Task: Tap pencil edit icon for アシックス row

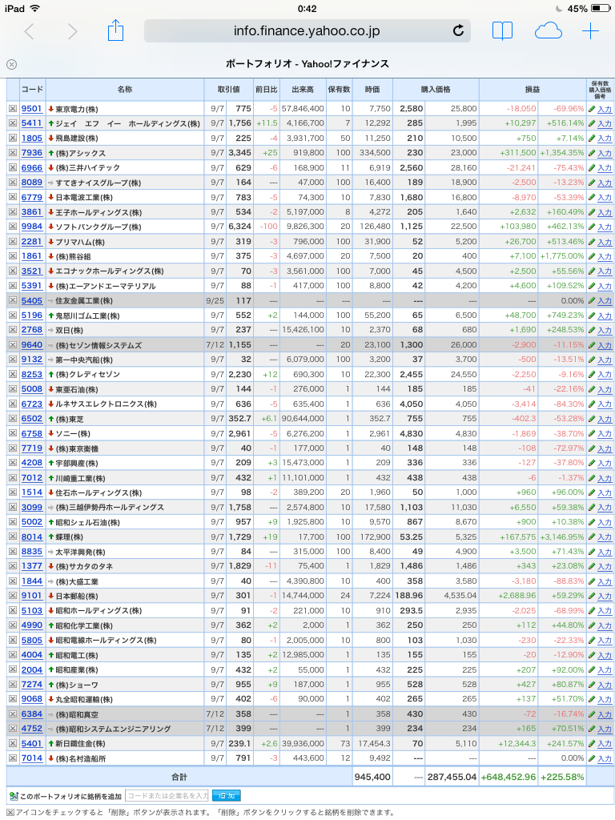Action: (592, 153)
